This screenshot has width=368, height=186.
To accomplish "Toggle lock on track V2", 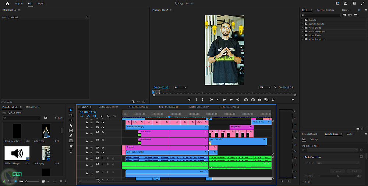I will 87,147.
